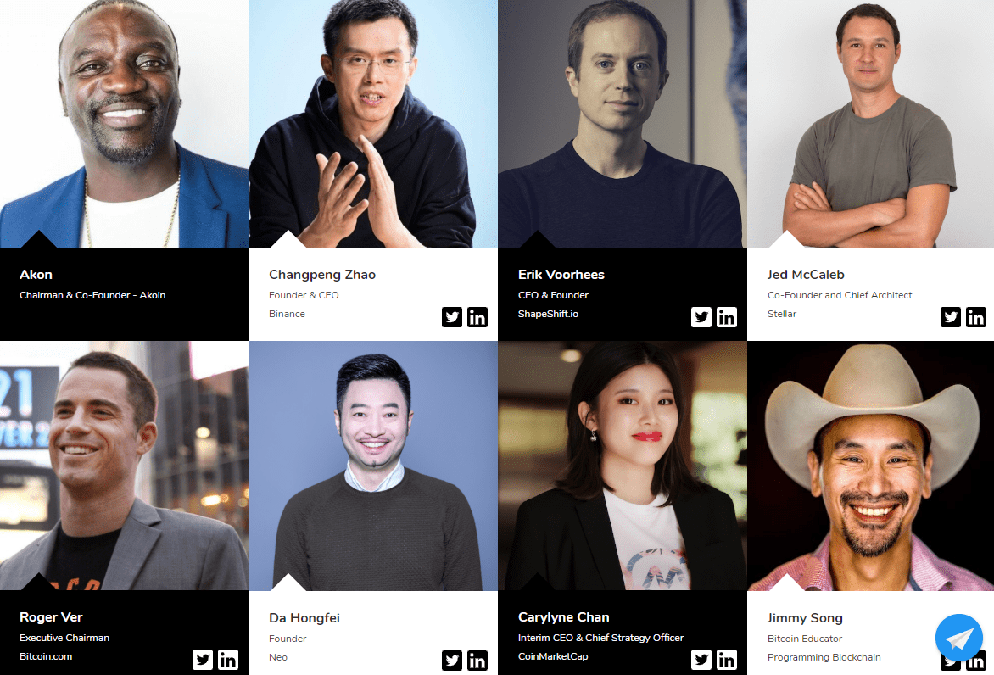Click the Jed McCaleb name heading
The image size is (994, 675).
coord(806,275)
